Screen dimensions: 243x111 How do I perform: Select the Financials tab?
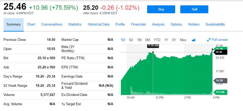pos(138,24)
